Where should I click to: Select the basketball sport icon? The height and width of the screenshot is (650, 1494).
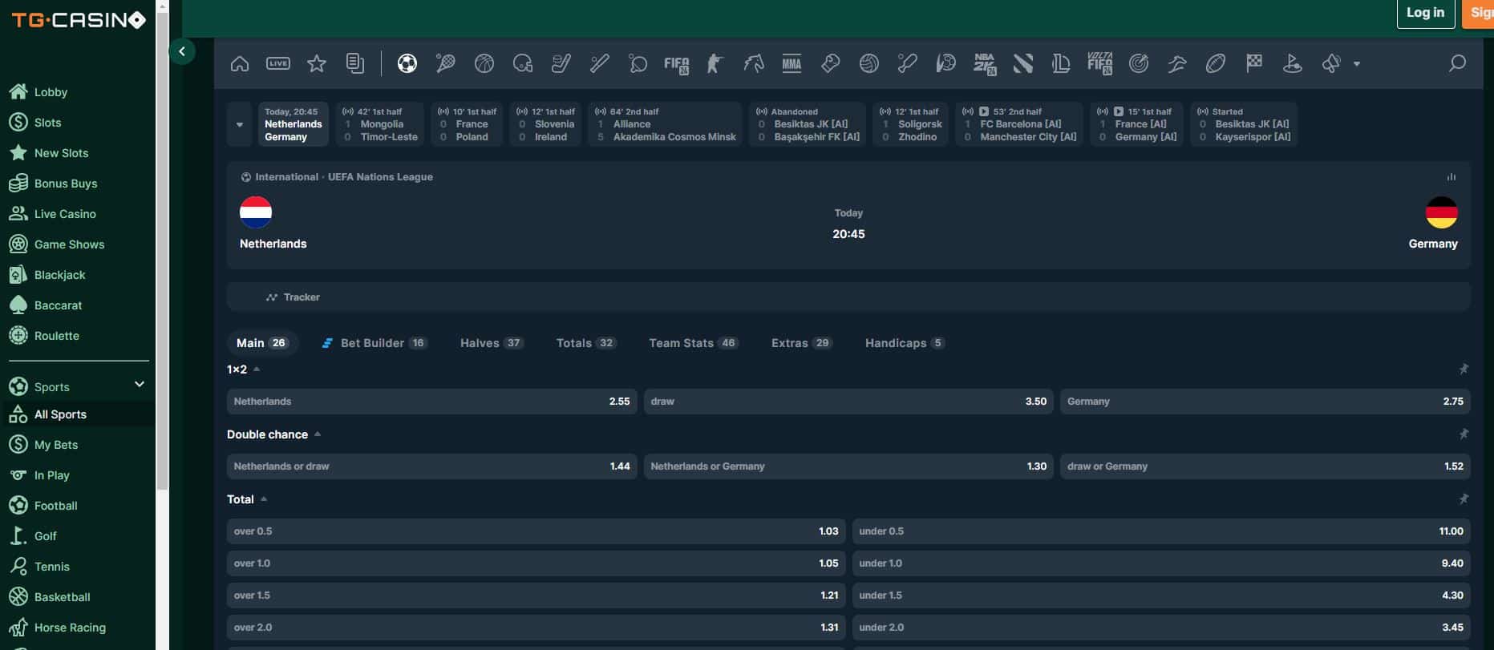tap(484, 63)
